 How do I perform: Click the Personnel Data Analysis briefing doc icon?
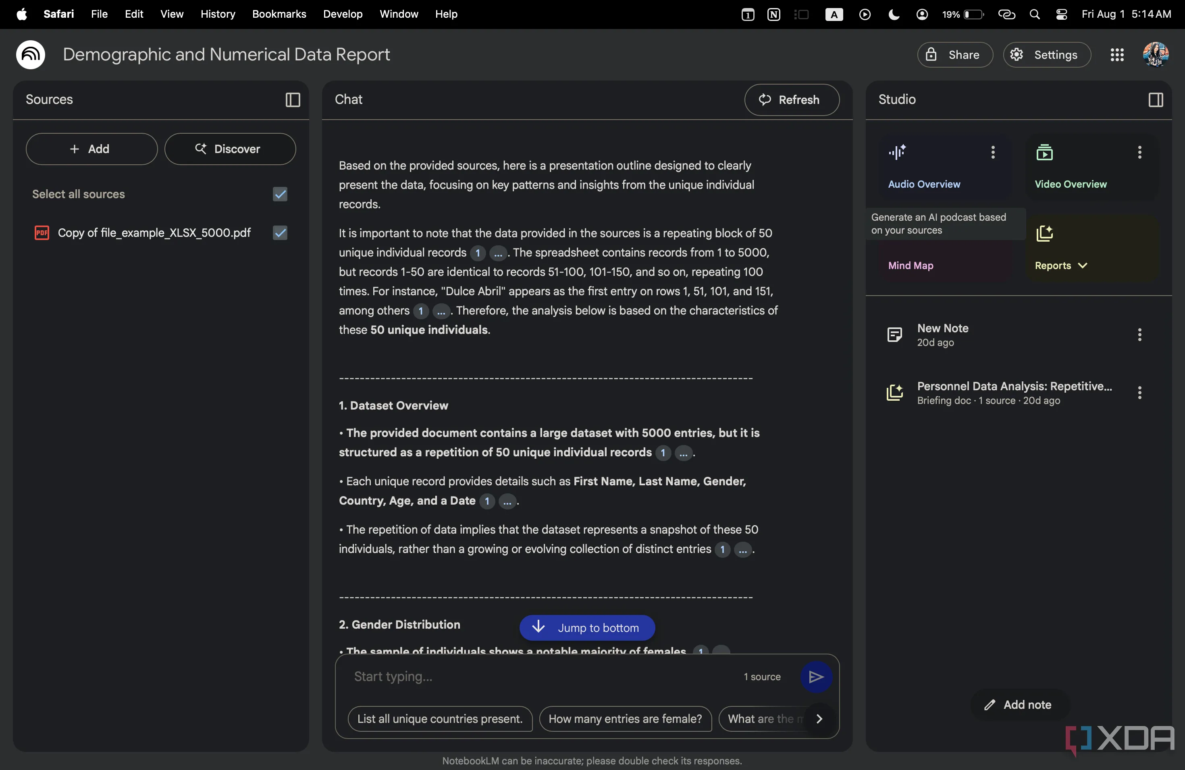895,393
